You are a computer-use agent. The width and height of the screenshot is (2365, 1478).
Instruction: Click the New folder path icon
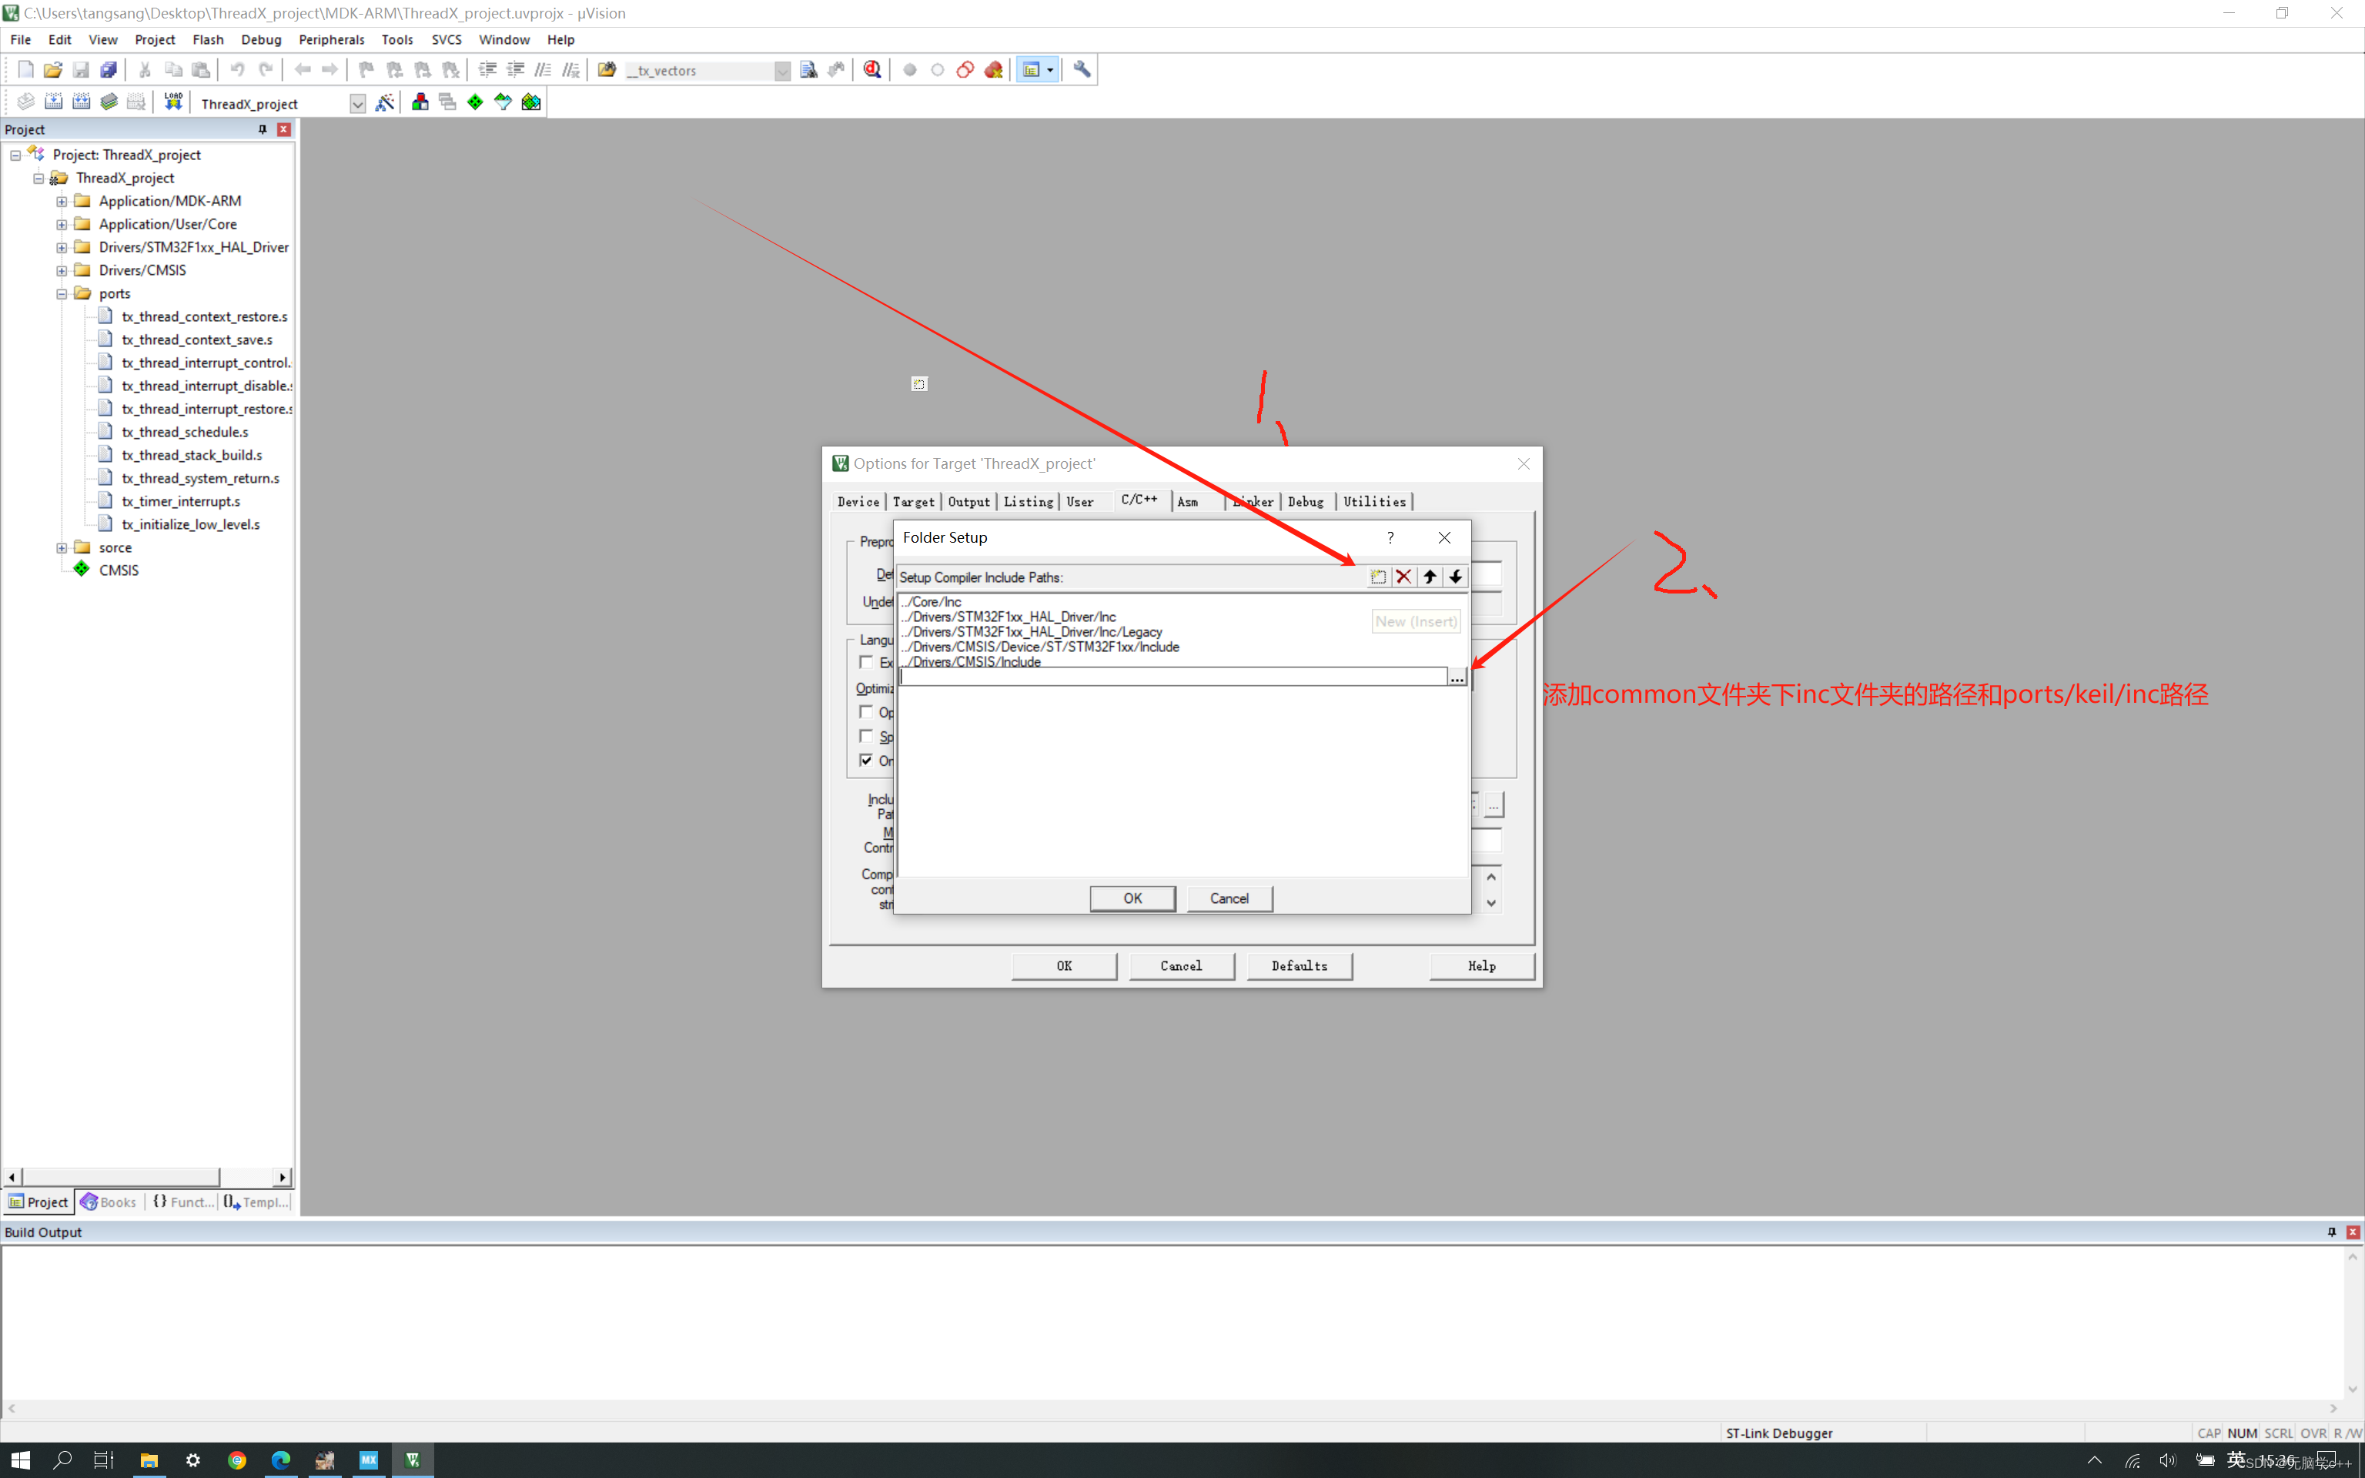(x=1378, y=577)
